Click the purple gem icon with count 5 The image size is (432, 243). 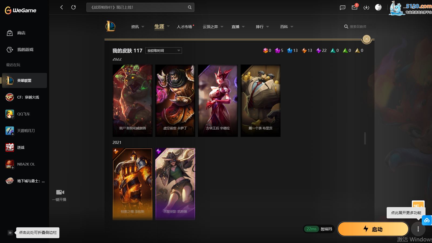[x=277, y=50]
